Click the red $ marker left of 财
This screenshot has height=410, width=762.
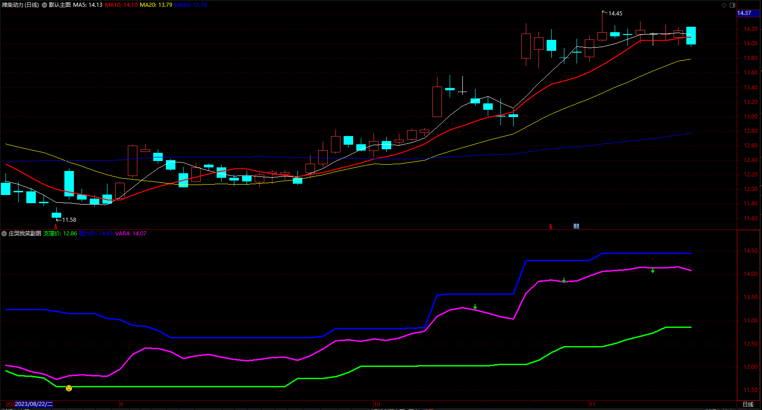point(551,226)
